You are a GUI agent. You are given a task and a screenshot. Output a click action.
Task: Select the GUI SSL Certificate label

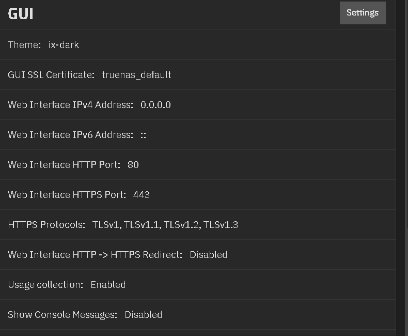coord(51,75)
